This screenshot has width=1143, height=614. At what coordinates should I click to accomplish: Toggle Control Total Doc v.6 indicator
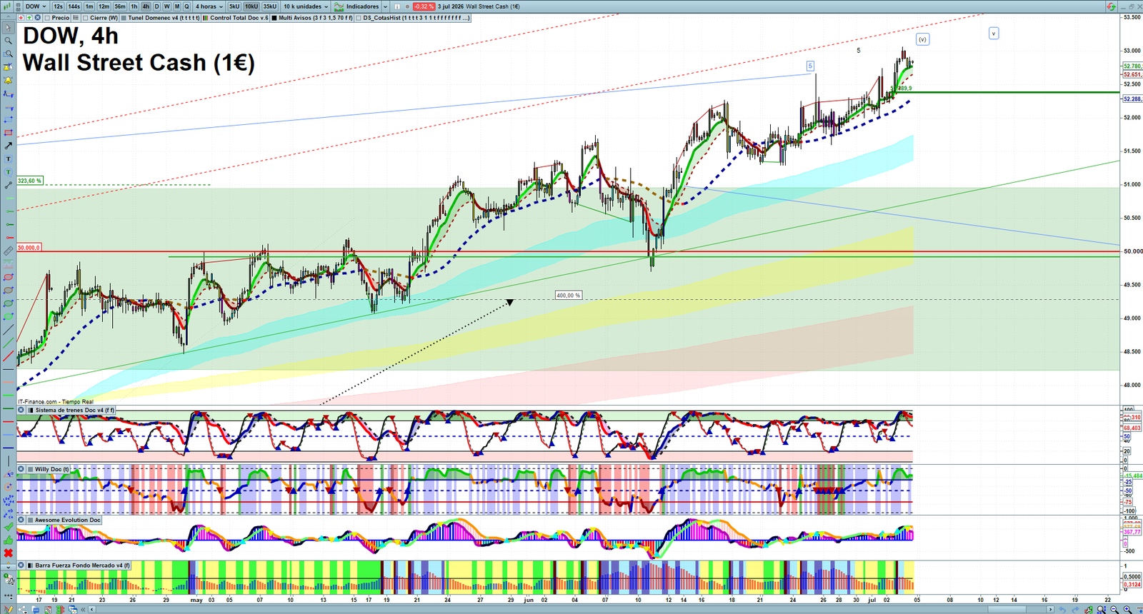point(205,18)
